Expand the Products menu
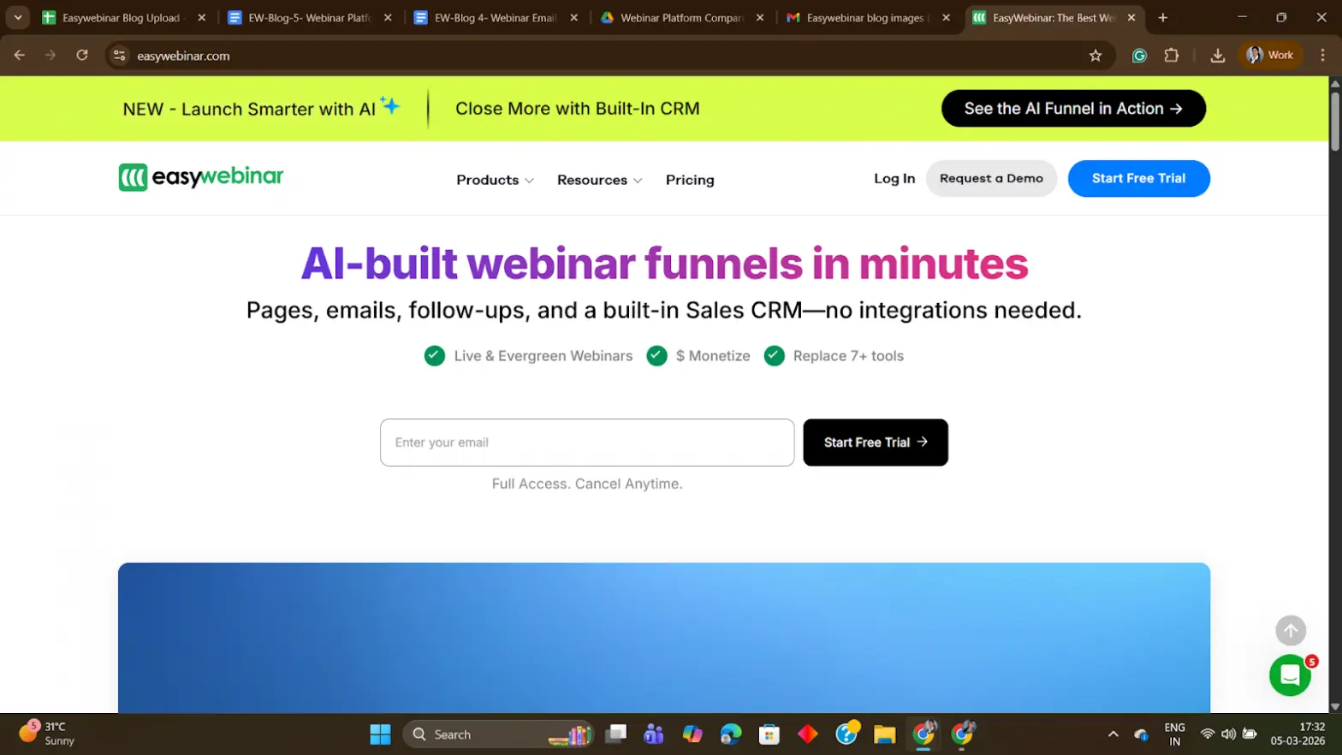This screenshot has width=1342, height=755. (x=495, y=180)
